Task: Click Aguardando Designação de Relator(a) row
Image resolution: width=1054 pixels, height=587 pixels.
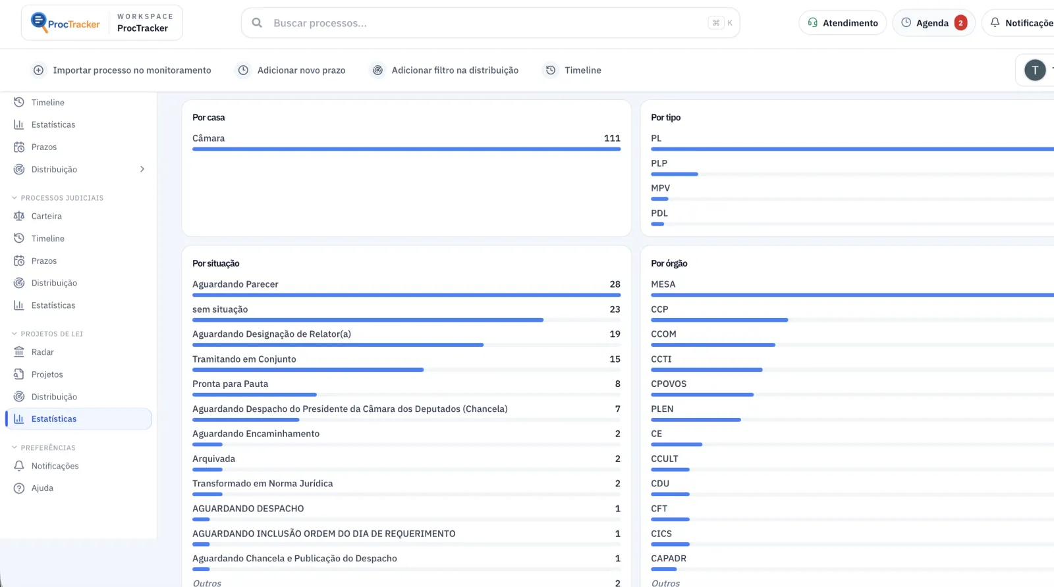Action: pos(406,338)
